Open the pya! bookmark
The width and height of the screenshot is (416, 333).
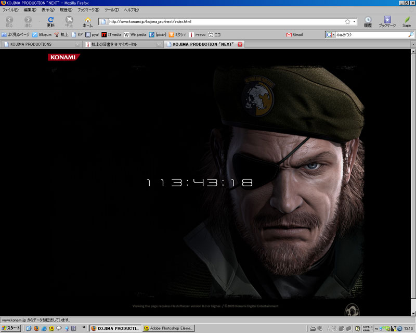pos(92,34)
